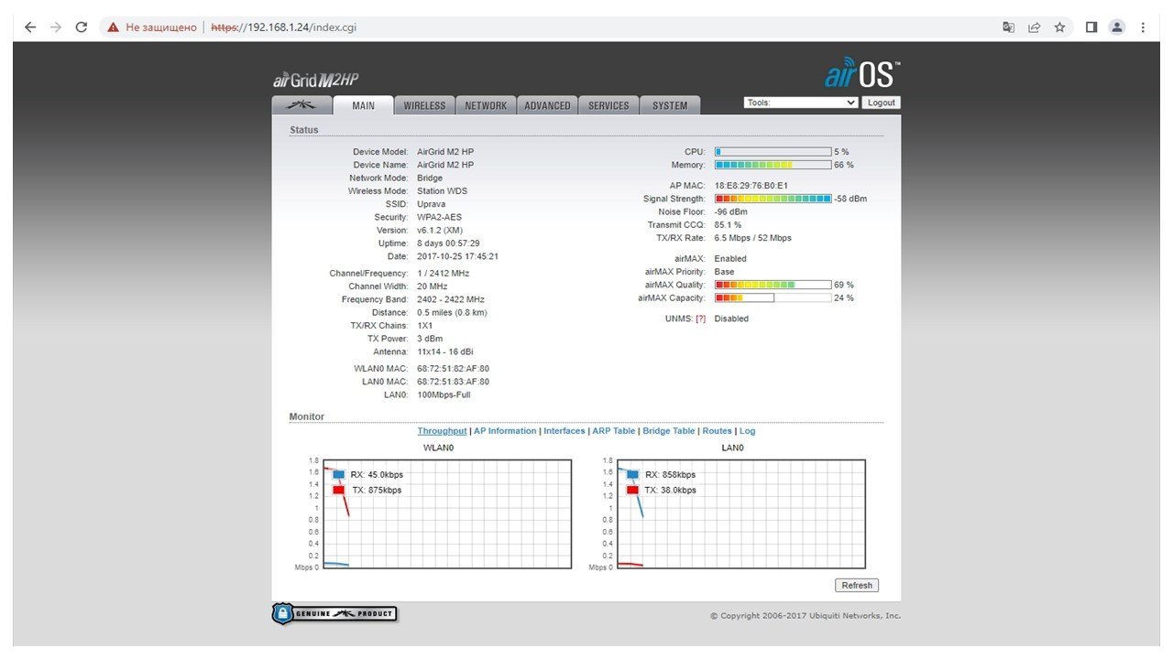
Task: Click the airMAX Capacity bar
Action: pos(773,297)
